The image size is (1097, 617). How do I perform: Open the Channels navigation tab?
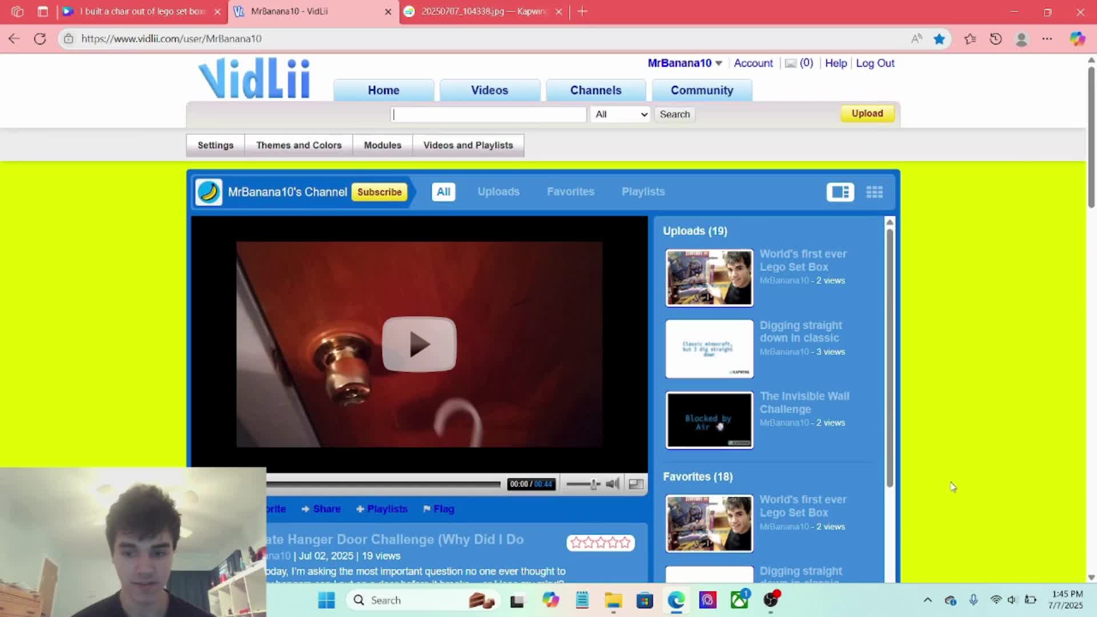pos(596,90)
